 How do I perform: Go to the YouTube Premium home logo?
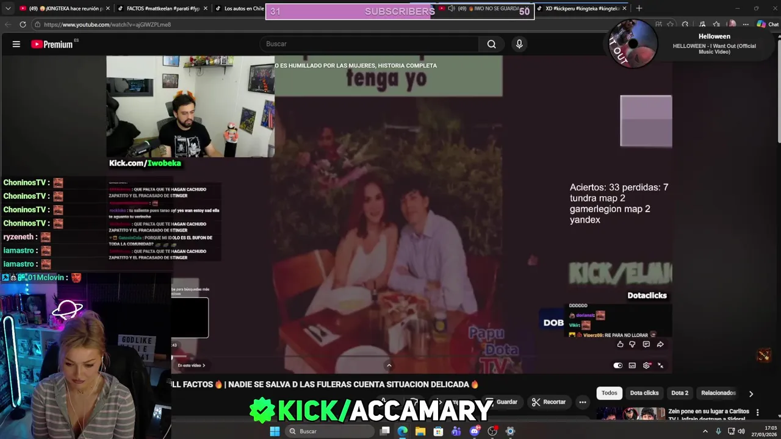(52, 44)
